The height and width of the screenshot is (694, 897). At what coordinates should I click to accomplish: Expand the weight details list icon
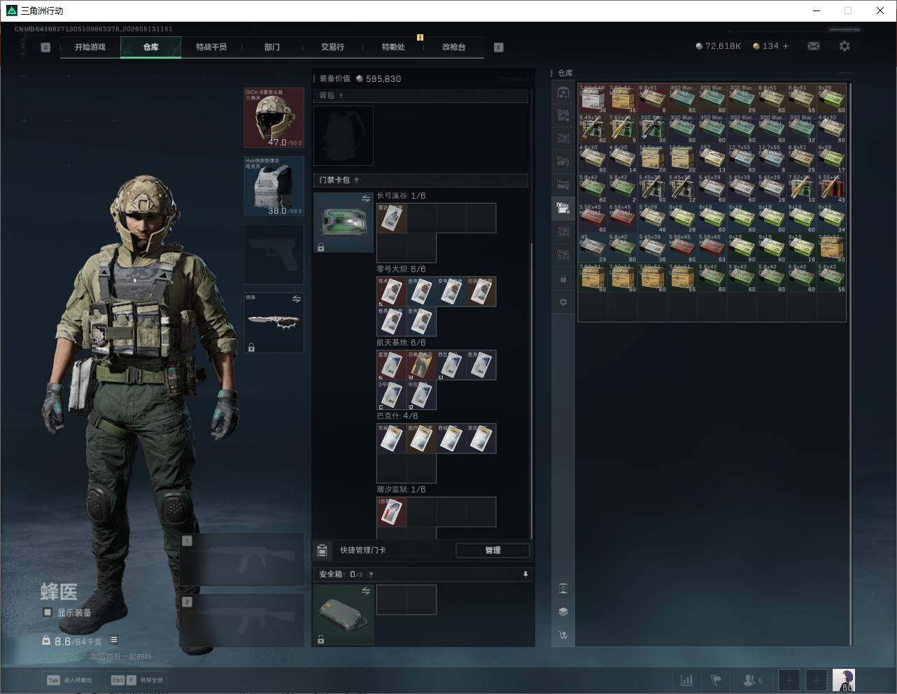point(113,640)
